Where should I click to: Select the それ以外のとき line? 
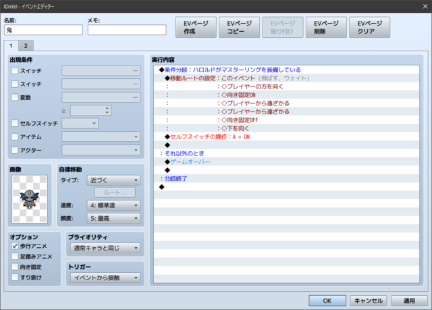pos(286,153)
